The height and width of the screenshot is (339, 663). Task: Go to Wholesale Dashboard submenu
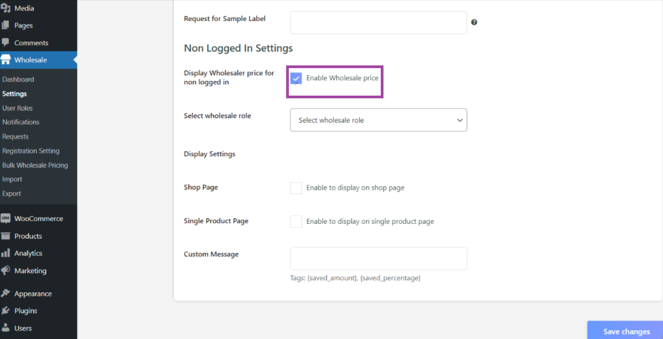coord(18,80)
